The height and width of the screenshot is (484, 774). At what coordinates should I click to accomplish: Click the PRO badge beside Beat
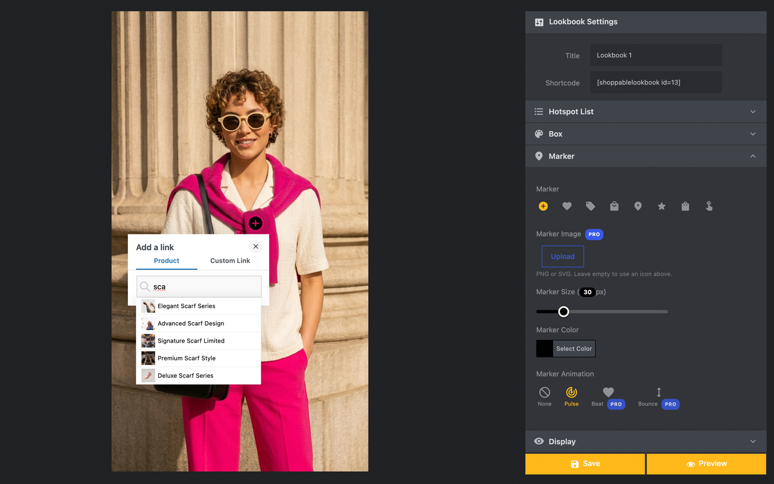[616, 404]
